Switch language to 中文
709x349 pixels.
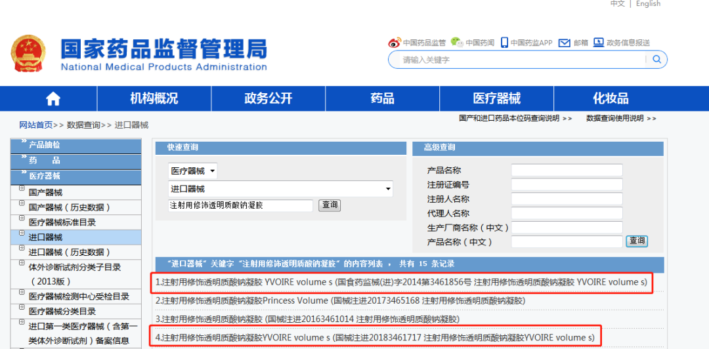[617, 4]
